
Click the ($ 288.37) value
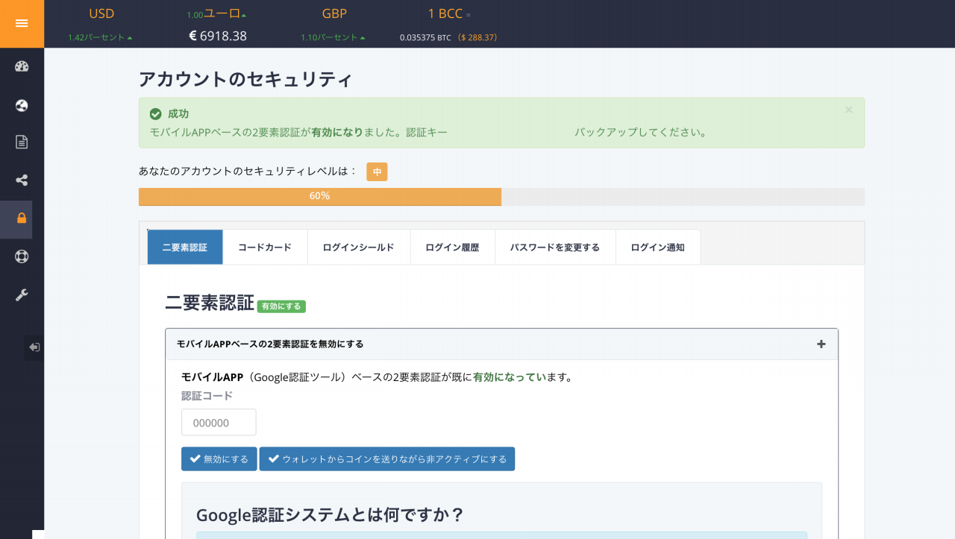(477, 37)
